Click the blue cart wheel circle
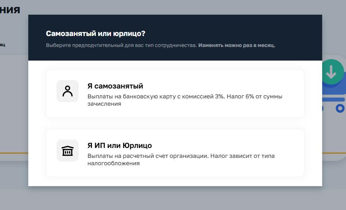The height and width of the screenshot is (210, 346). (x=340, y=108)
